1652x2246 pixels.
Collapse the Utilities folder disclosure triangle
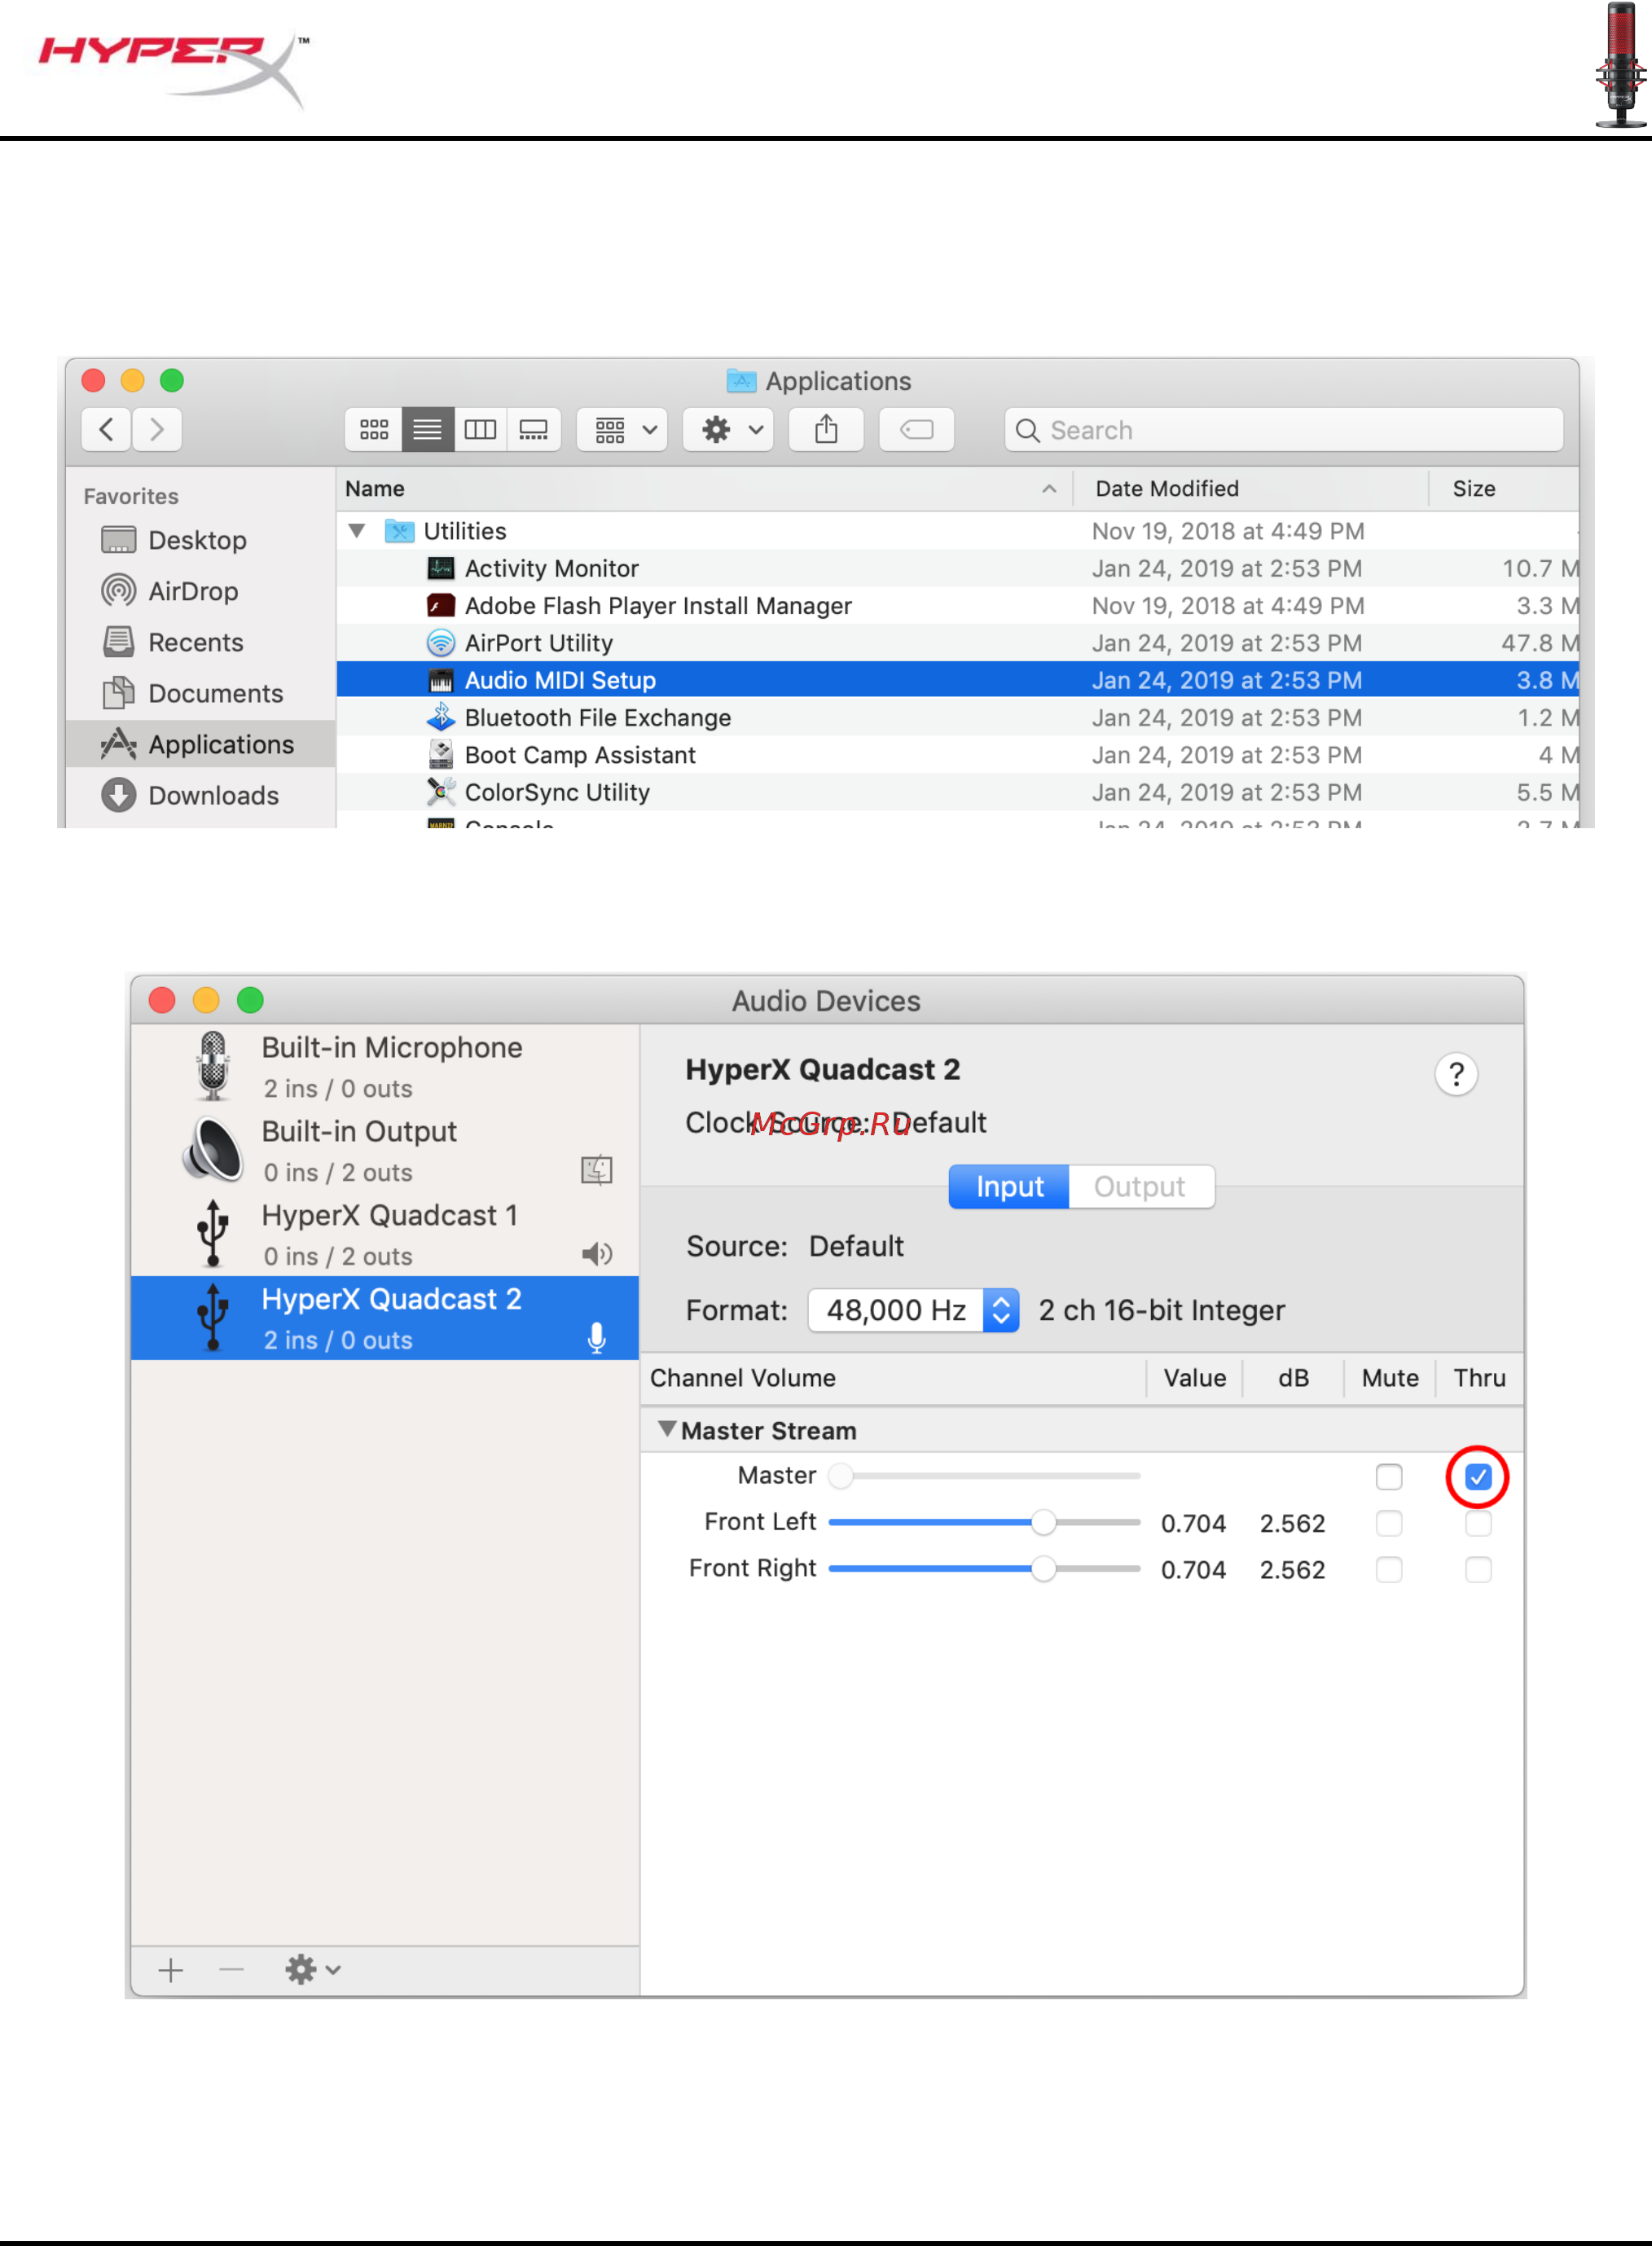[x=357, y=531]
